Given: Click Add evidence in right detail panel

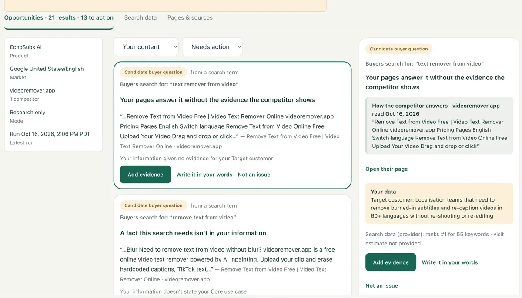Looking at the screenshot, I should pyautogui.click(x=391, y=262).
